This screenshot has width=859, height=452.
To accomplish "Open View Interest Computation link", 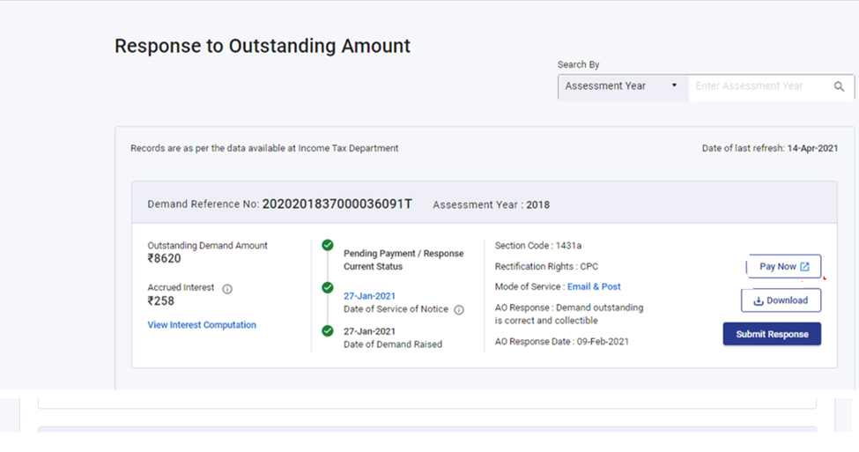I will coord(202,325).
